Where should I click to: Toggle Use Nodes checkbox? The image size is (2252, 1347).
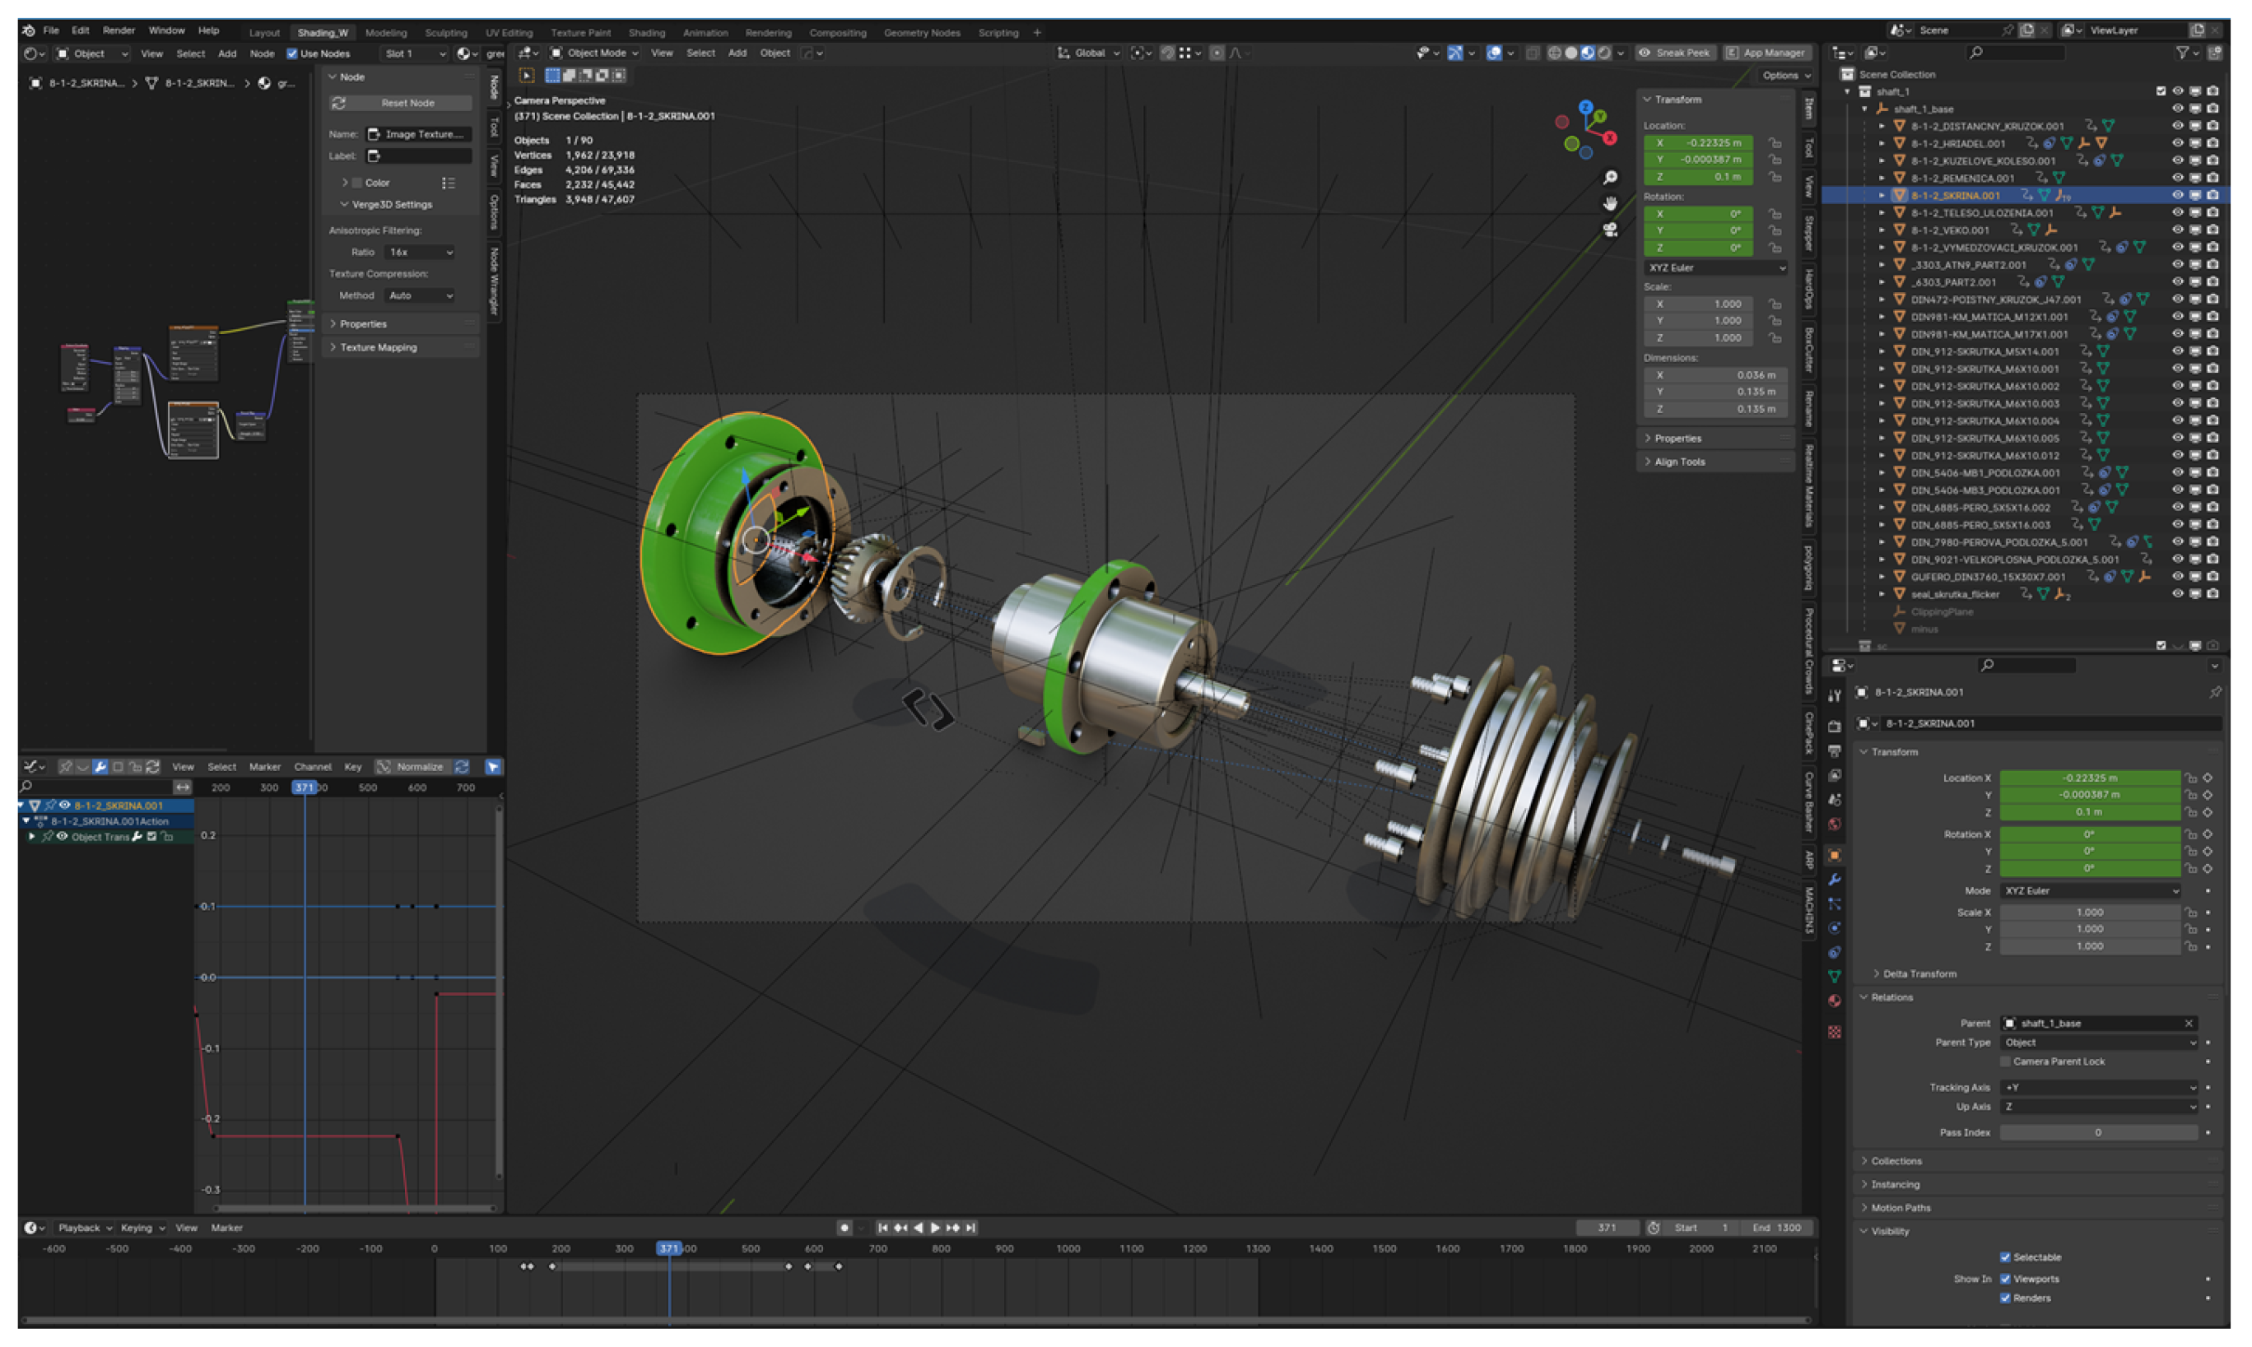tap(292, 53)
